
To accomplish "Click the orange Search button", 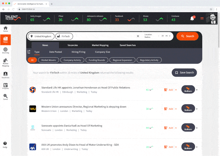I will tap(187, 36).
